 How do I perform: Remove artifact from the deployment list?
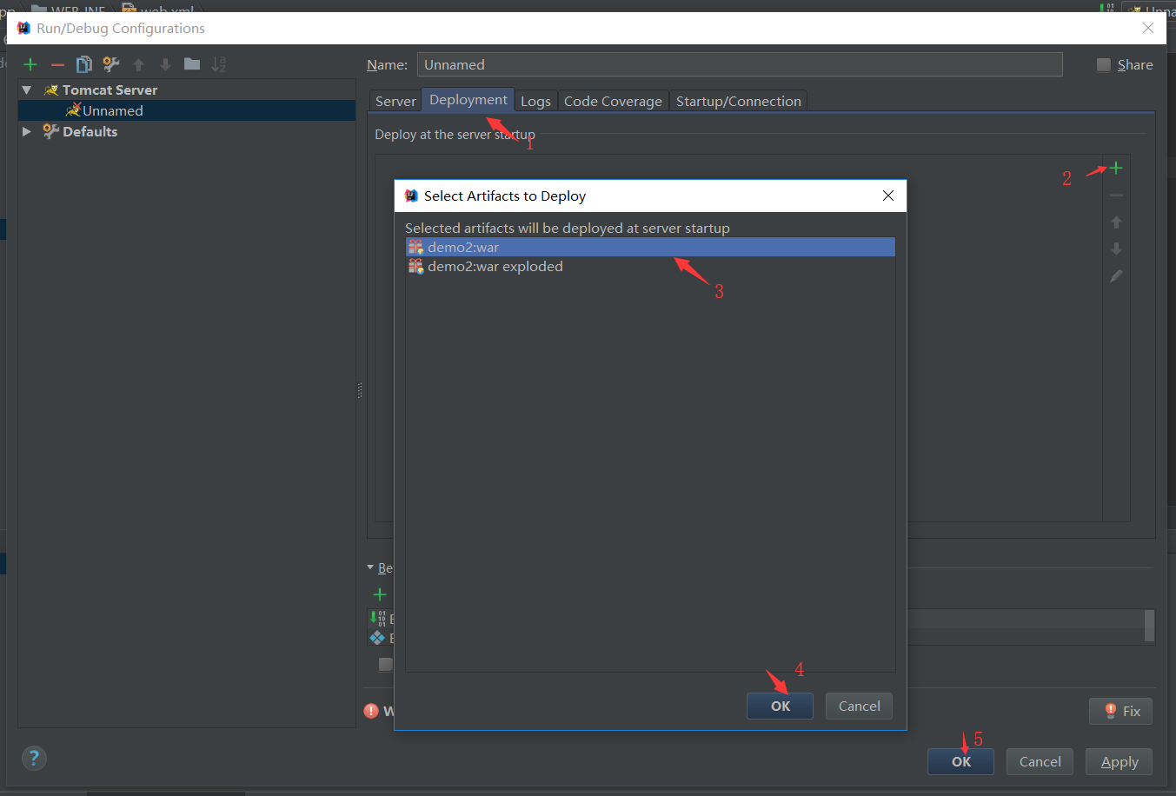click(1116, 196)
